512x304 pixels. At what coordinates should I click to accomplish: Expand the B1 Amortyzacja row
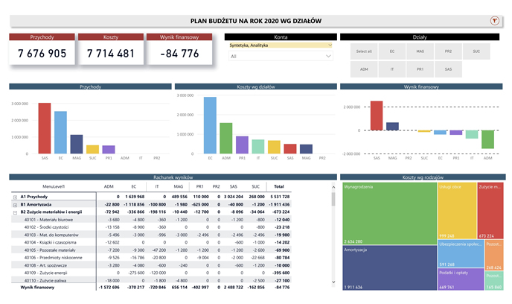15,203
